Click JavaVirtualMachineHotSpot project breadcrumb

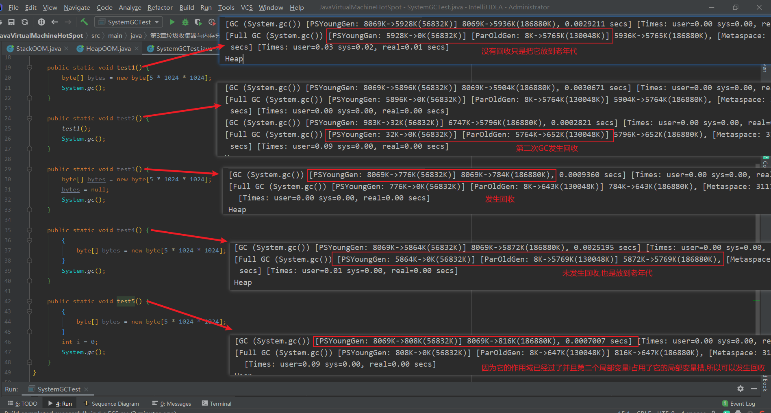(41, 36)
